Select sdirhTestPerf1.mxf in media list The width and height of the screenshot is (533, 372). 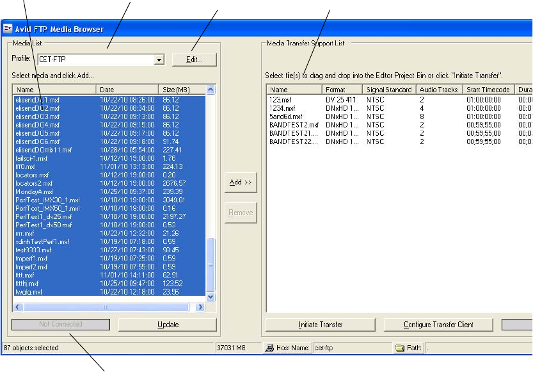[x=109, y=242]
